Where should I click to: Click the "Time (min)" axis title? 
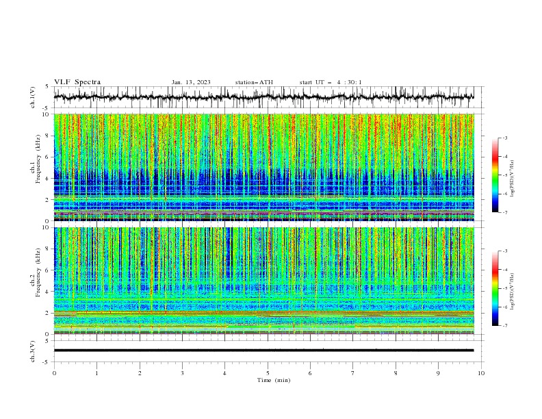point(274,380)
